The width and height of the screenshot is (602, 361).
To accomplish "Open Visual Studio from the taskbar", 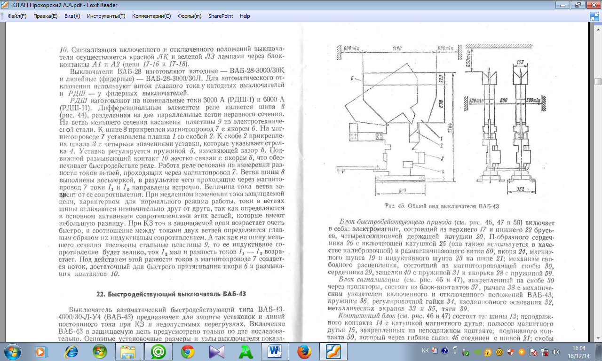I will click(x=217, y=351).
